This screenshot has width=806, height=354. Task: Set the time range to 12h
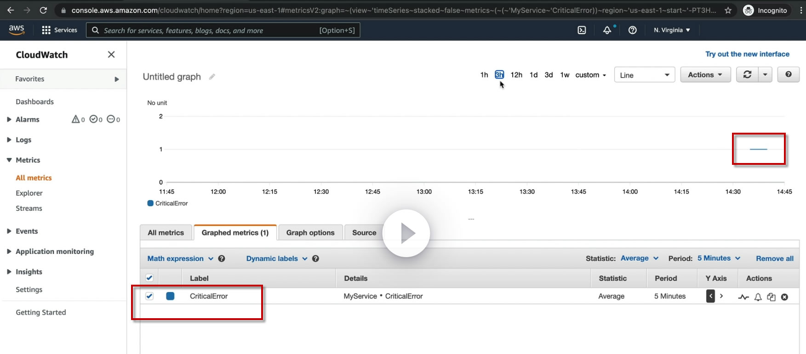516,75
